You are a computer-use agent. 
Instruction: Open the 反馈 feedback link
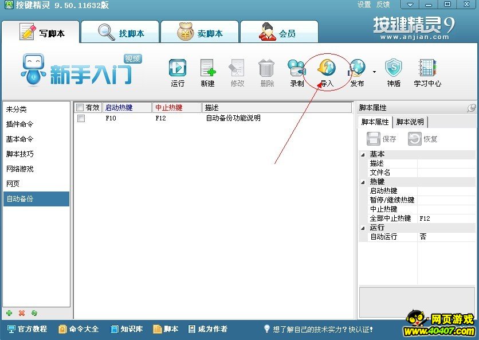(383, 4)
